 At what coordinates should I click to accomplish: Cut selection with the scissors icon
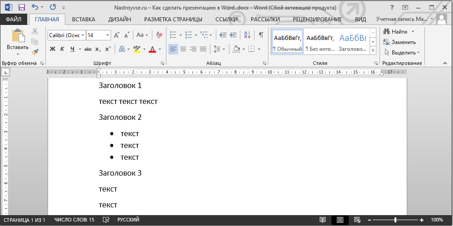pos(35,31)
